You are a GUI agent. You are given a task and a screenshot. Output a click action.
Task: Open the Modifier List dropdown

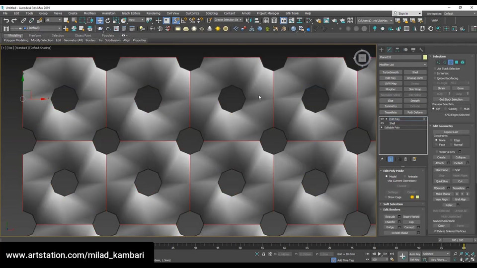(x=403, y=65)
